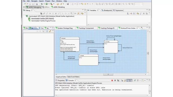Click the diagram vertical scrollbar thumb
The image size is (173, 97).
tap(148, 53)
